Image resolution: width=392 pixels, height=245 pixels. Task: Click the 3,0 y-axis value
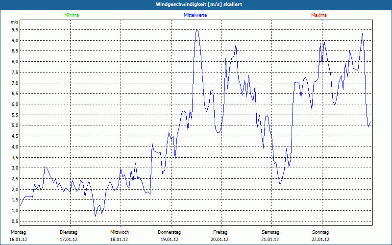tap(15, 168)
